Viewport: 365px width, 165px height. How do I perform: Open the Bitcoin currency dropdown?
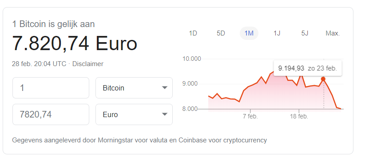coord(134,88)
